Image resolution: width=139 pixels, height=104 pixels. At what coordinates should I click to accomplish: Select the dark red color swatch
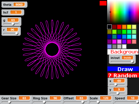click(x=114, y=27)
